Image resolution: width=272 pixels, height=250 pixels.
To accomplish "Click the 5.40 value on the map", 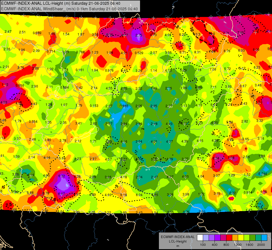I will coord(124,71).
